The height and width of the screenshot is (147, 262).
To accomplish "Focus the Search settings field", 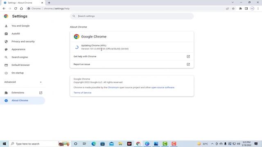I will point(132,16).
